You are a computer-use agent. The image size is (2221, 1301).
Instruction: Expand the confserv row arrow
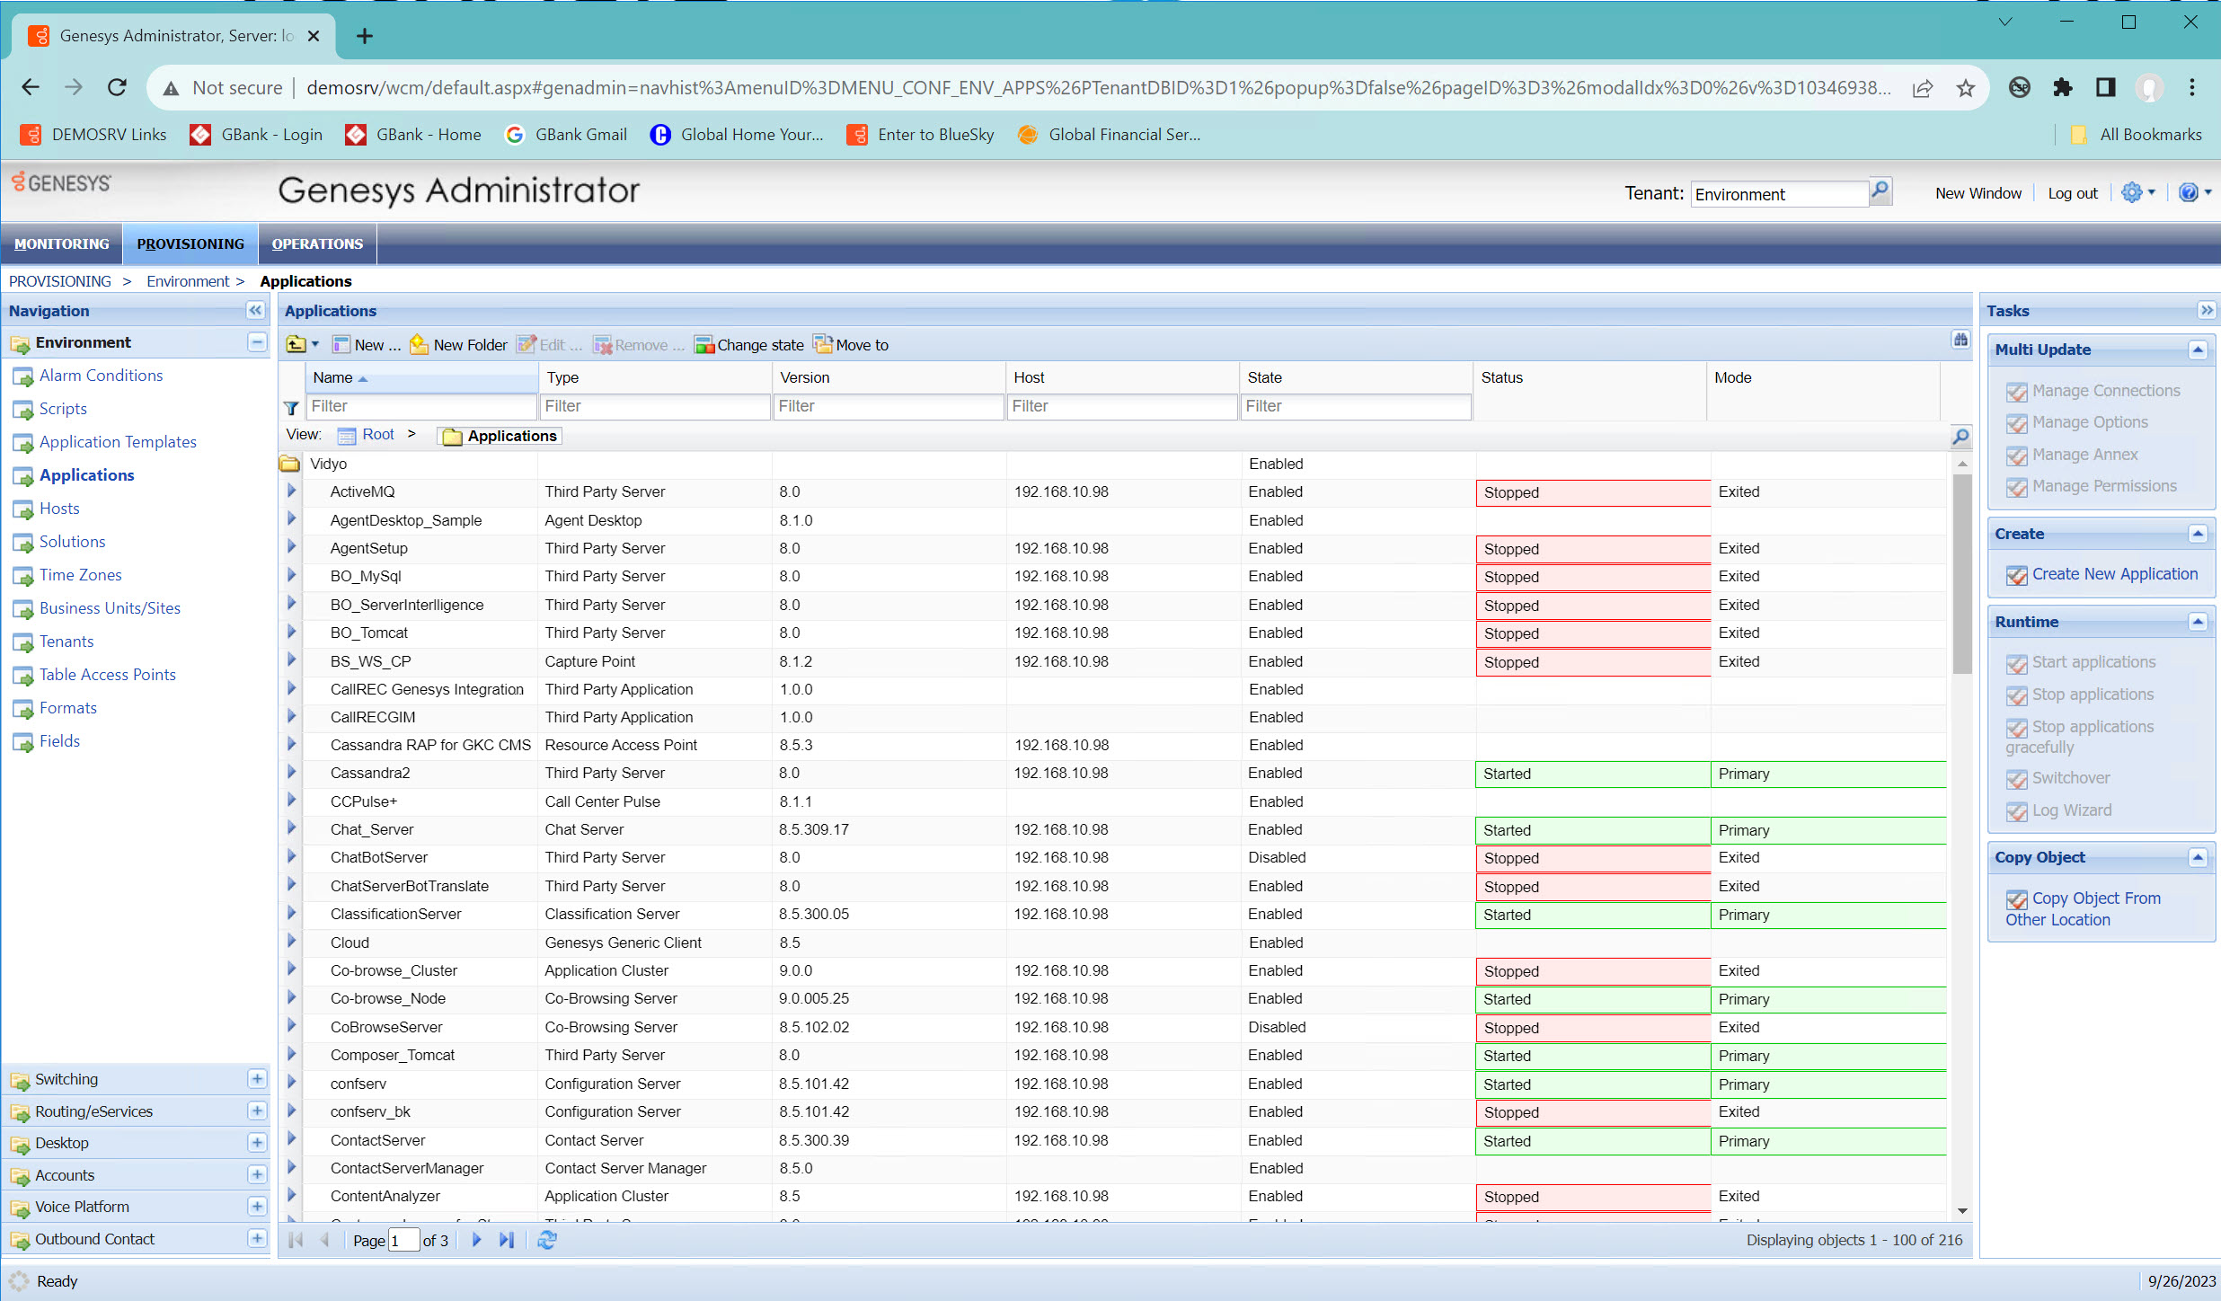pos(291,1084)
